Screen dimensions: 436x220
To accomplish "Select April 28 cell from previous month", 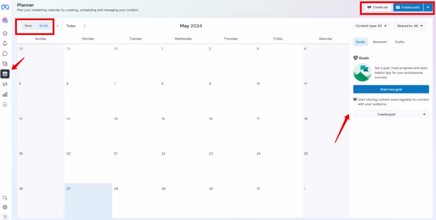I will (41, 61).
